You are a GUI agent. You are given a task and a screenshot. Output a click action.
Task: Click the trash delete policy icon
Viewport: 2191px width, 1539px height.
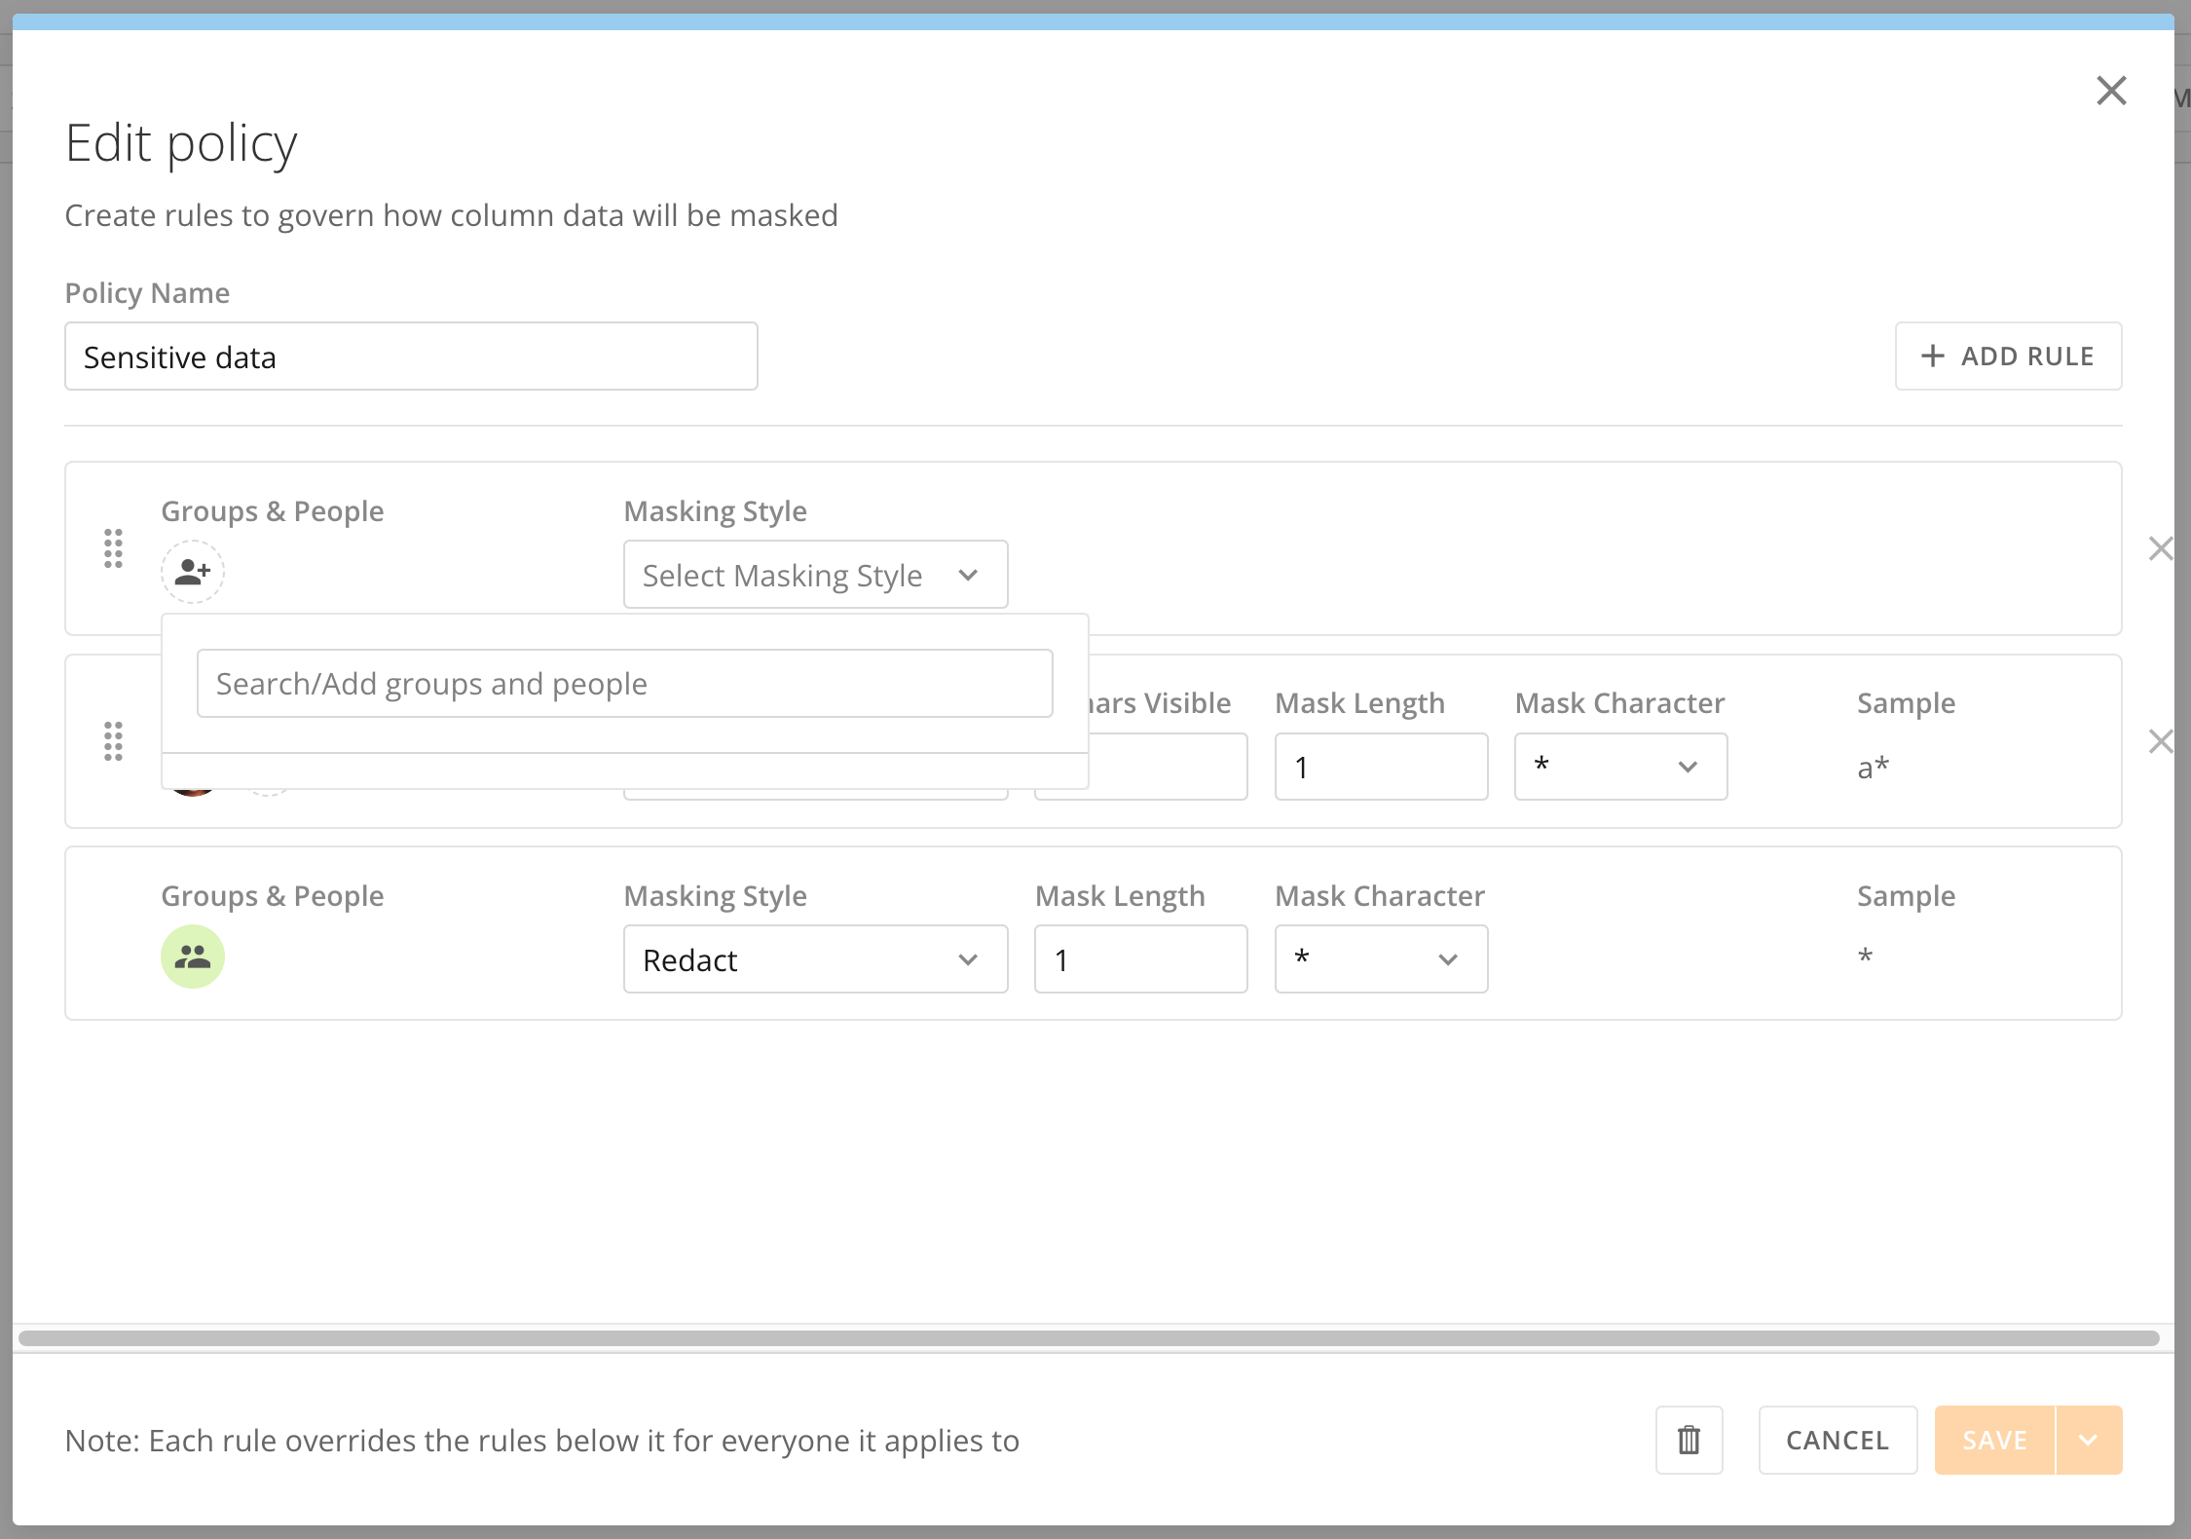coord(1689,1440)
